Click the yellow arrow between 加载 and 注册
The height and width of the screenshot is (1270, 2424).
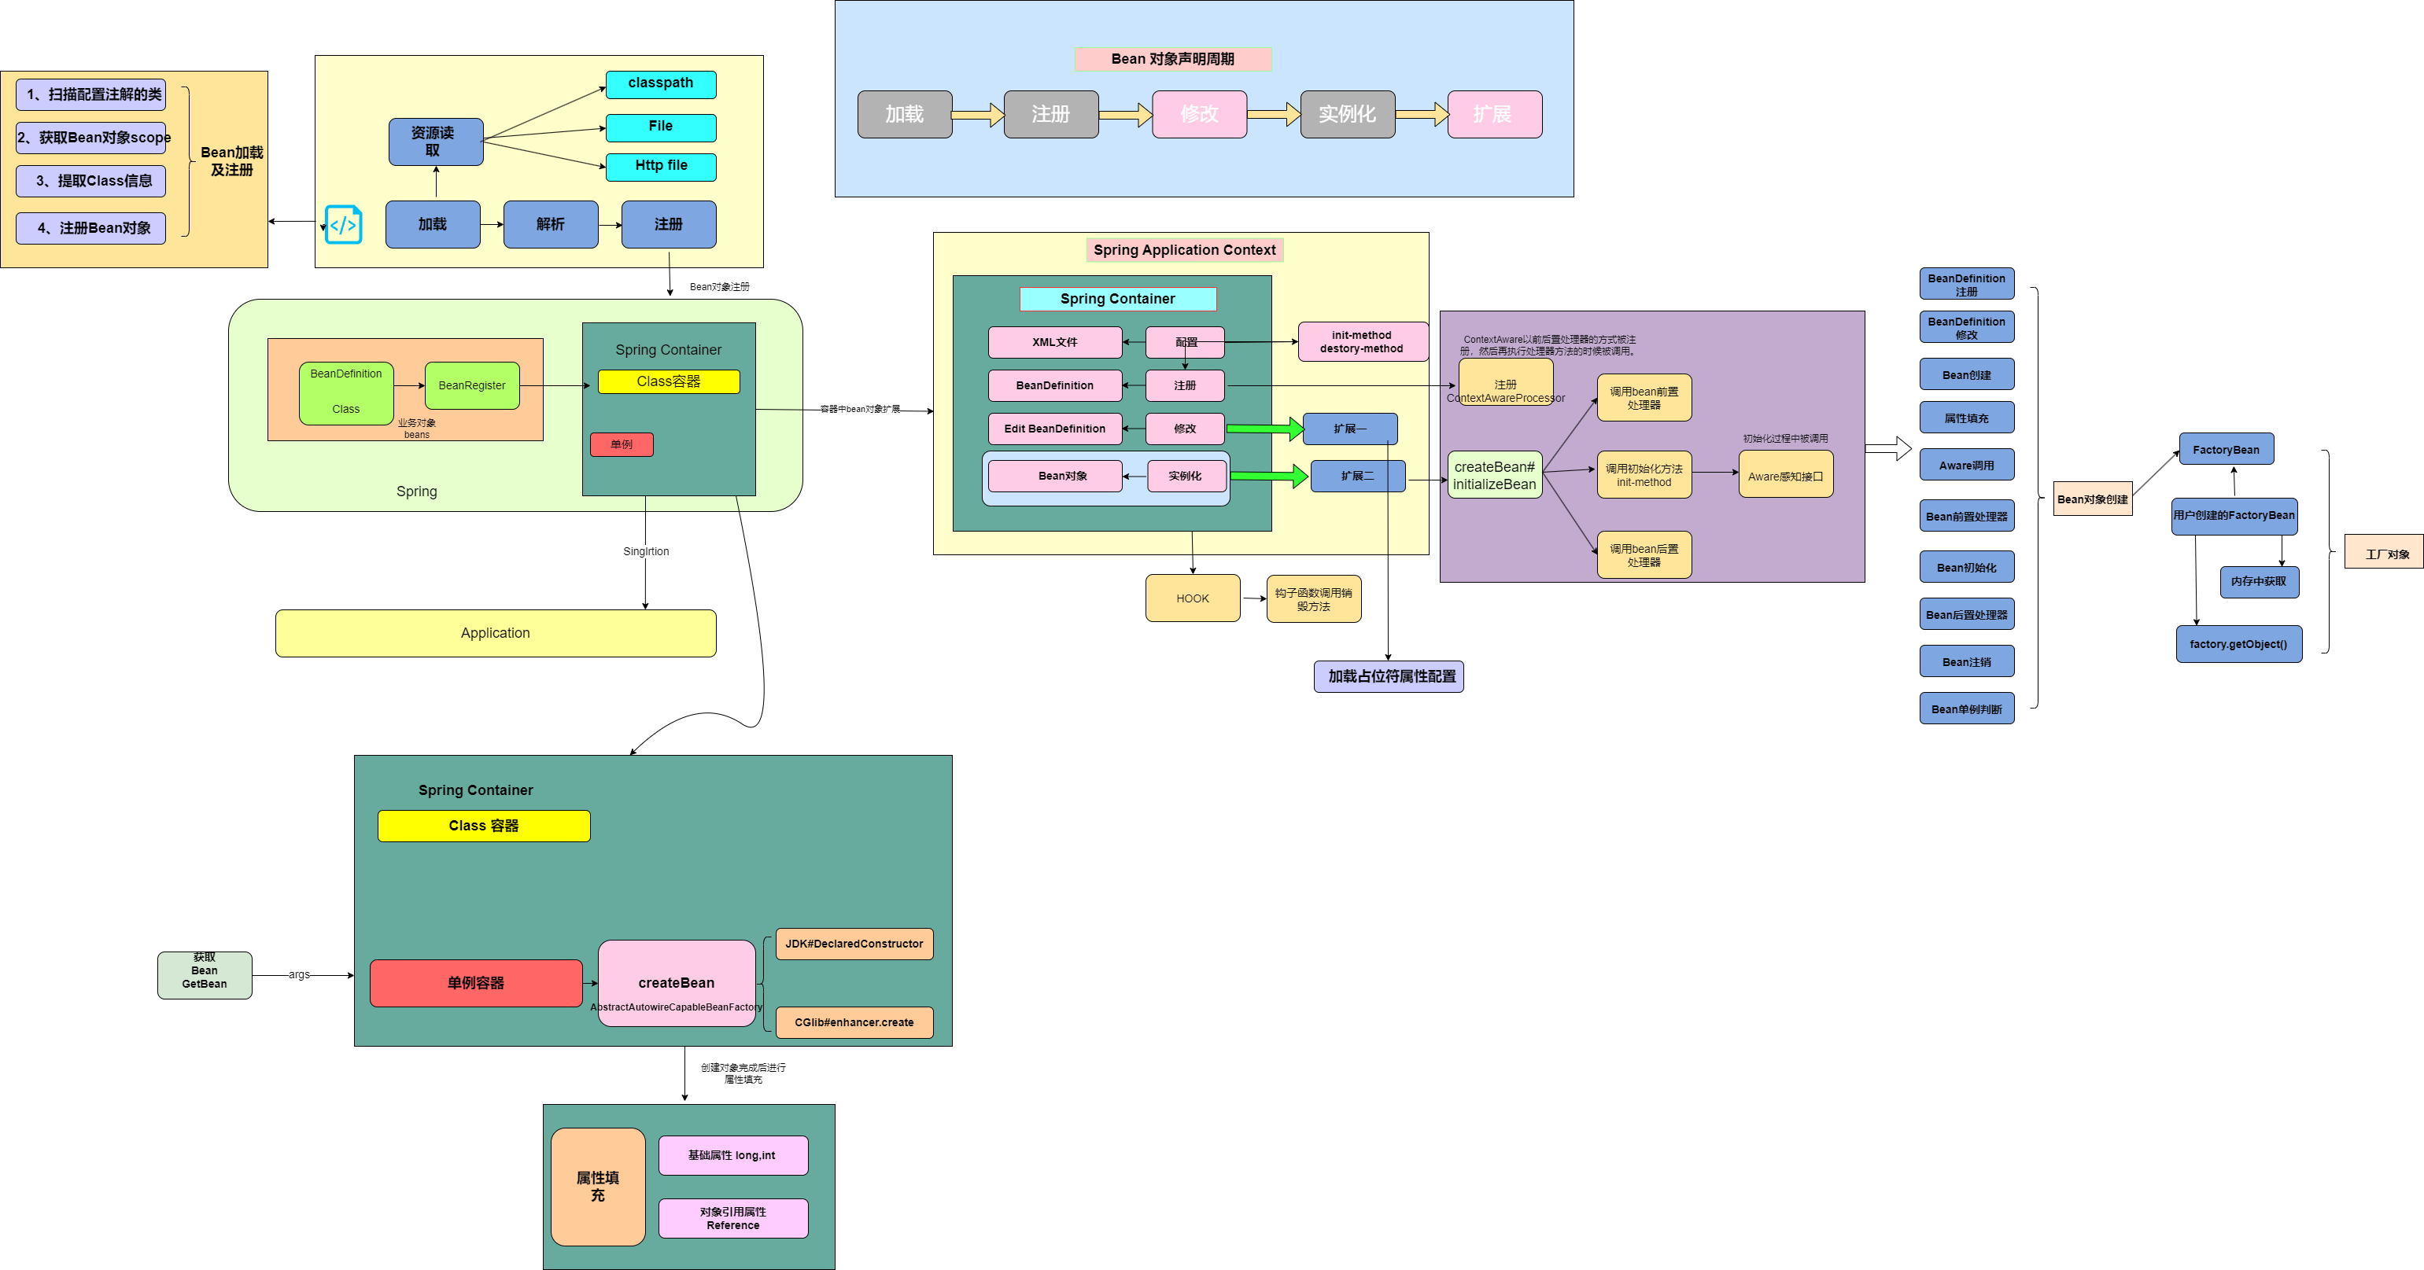point(978,115)
